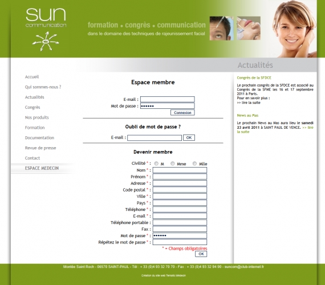Open the Congrès menu entry

pyautogui.click(x=32, y=107)
